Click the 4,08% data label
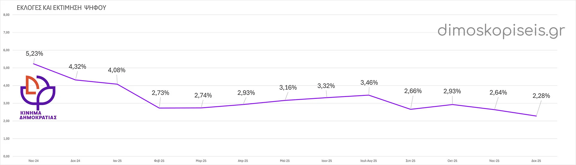Viewport: 576px width, 165px height. tap(117, 70)
